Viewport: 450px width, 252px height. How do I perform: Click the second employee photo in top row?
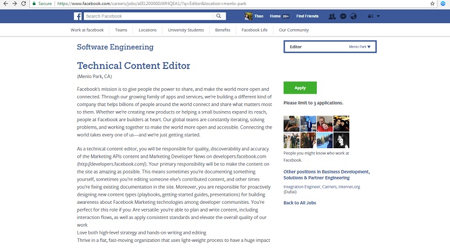click(308, 123)
